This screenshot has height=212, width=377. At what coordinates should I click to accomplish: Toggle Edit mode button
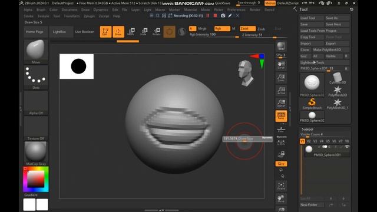coord(105,32)
